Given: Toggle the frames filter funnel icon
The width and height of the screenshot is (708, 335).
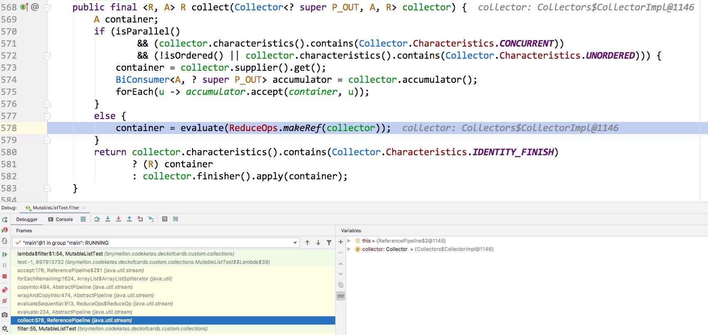Looking at the screenshot, I should click(x=329, y=243).
